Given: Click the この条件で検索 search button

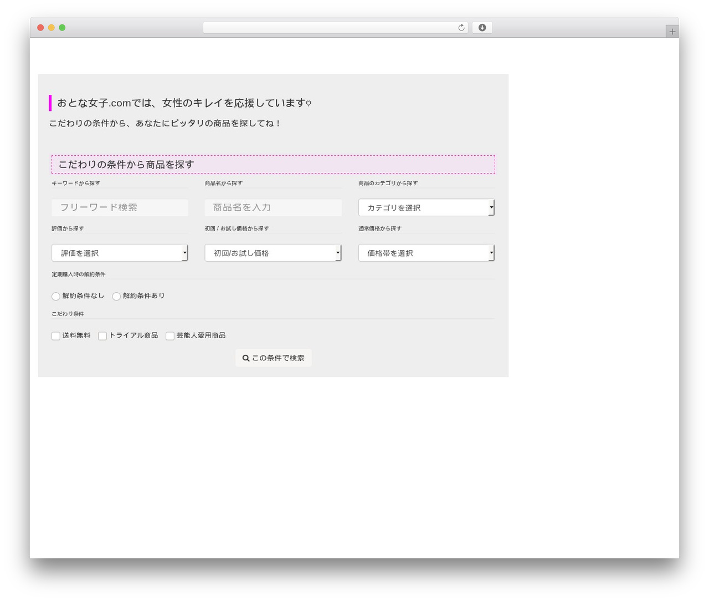Looking at the screenshot, I should (274, 358).
